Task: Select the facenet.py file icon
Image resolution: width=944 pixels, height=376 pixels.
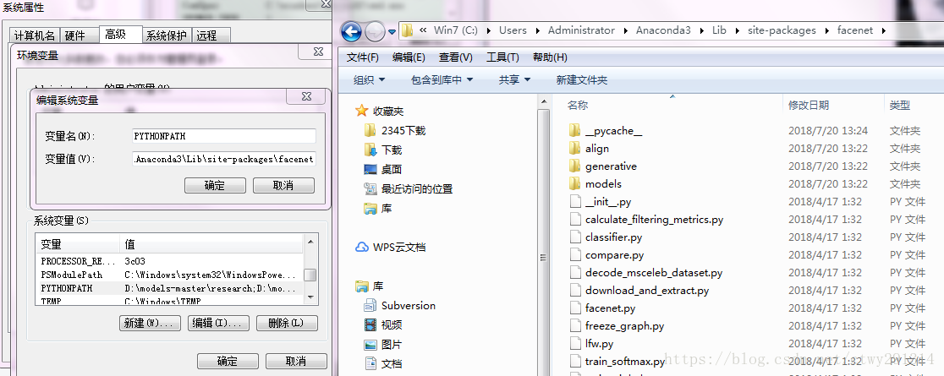Action: click(x=574, y=308)
